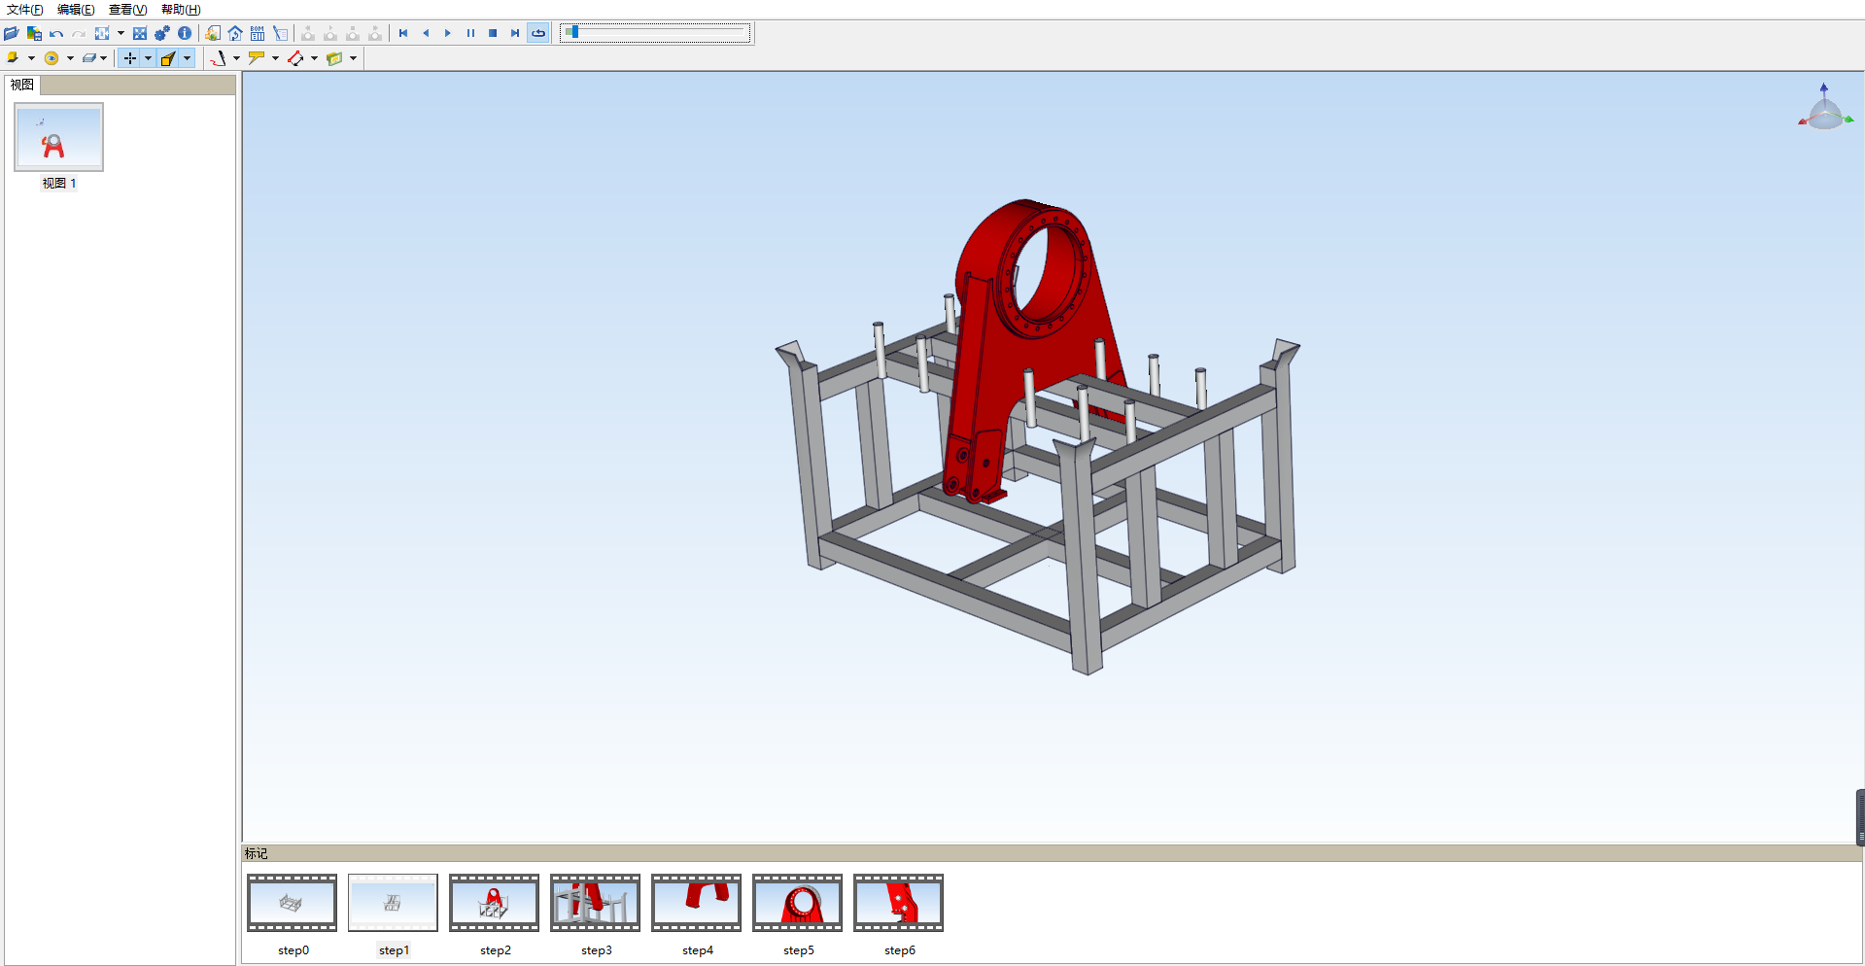Jump to the last animation step
The height and width of the screenshot is (966, 1865).
515,33
